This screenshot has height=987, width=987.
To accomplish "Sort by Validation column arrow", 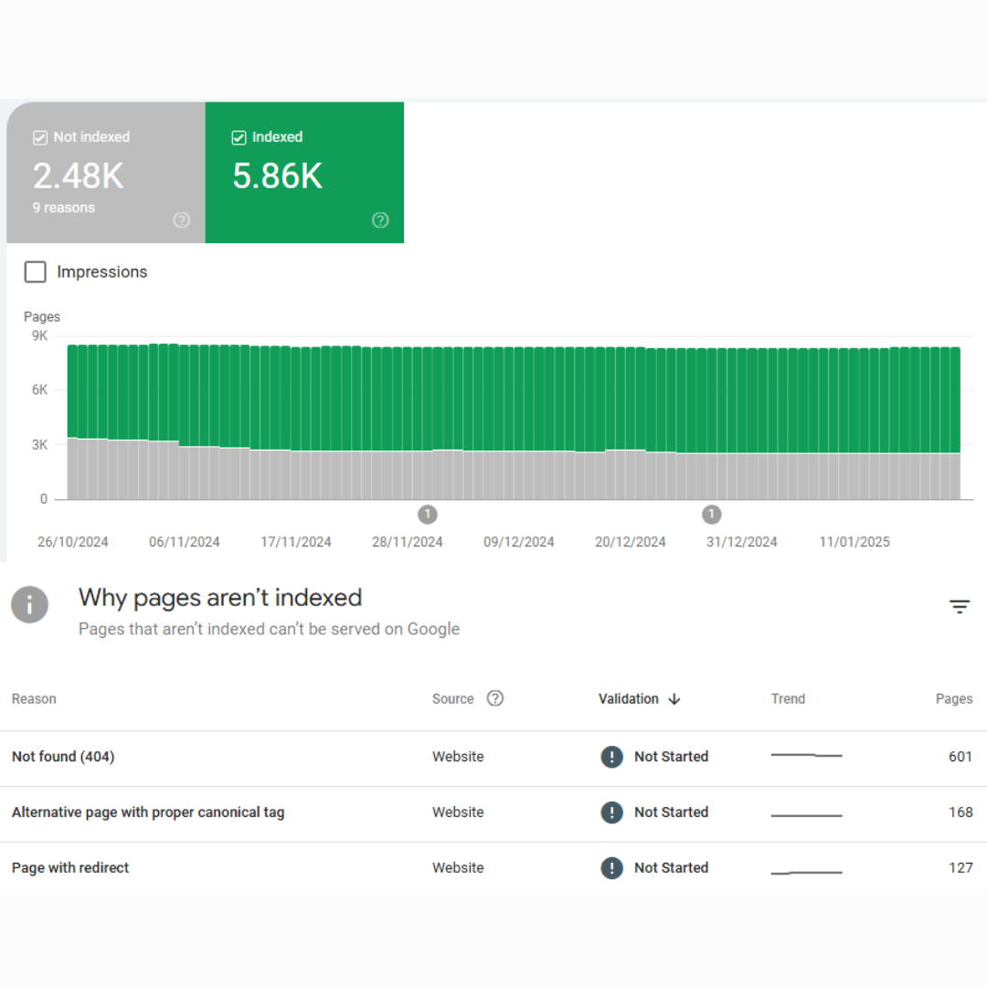I will (674, 699).
